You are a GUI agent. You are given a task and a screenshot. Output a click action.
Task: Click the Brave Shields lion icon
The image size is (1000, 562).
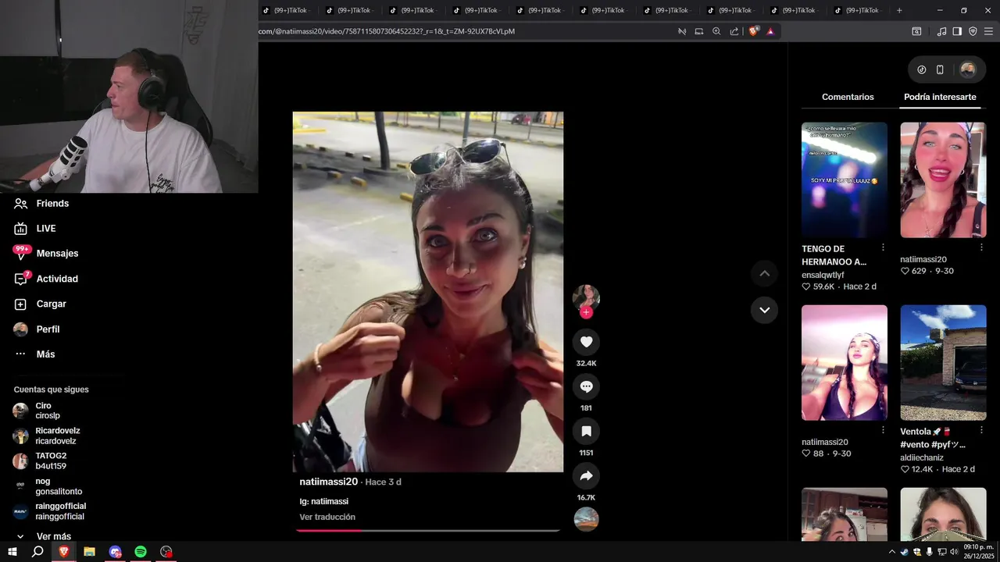pos(753,31)
